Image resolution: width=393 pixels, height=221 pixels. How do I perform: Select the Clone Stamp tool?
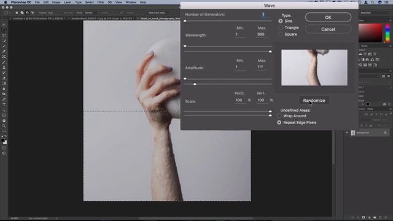click(4, 68)
